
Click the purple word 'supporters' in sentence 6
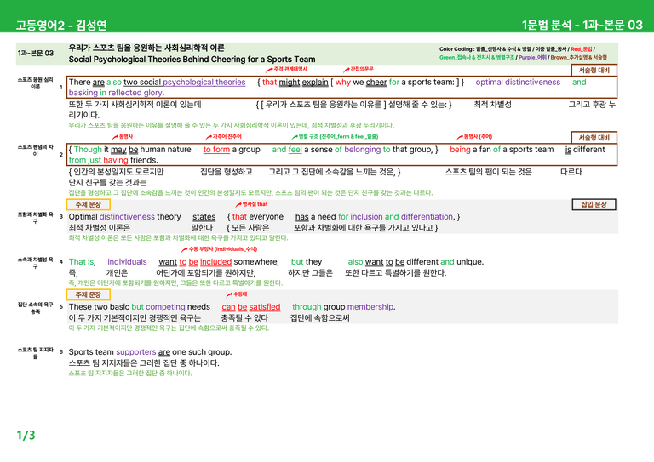point(136,352)
